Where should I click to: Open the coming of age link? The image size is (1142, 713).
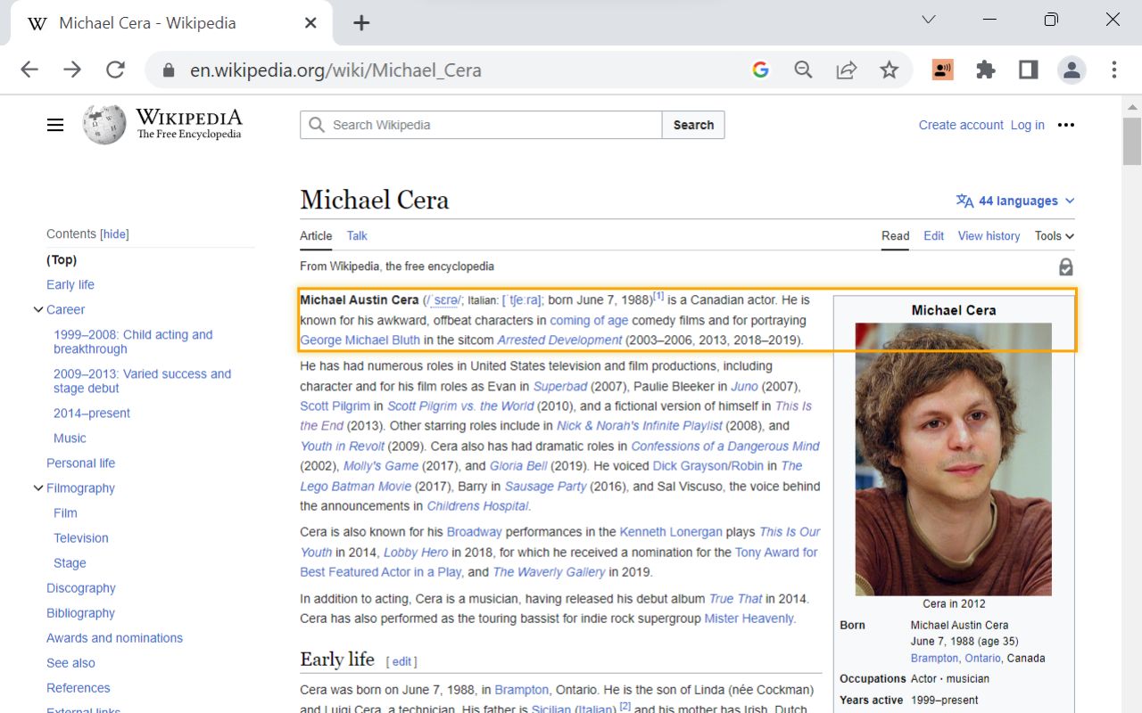pos(589,321)
